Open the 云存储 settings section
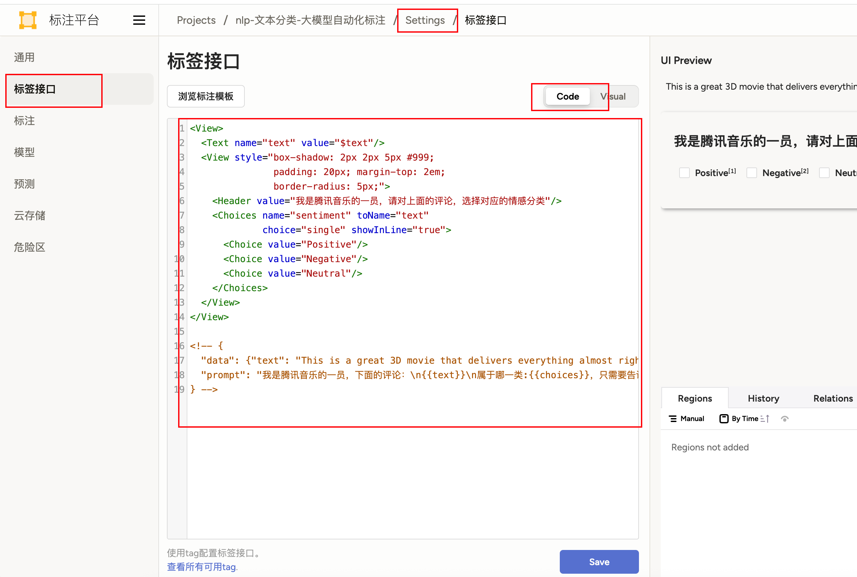 tap(29, 216)
